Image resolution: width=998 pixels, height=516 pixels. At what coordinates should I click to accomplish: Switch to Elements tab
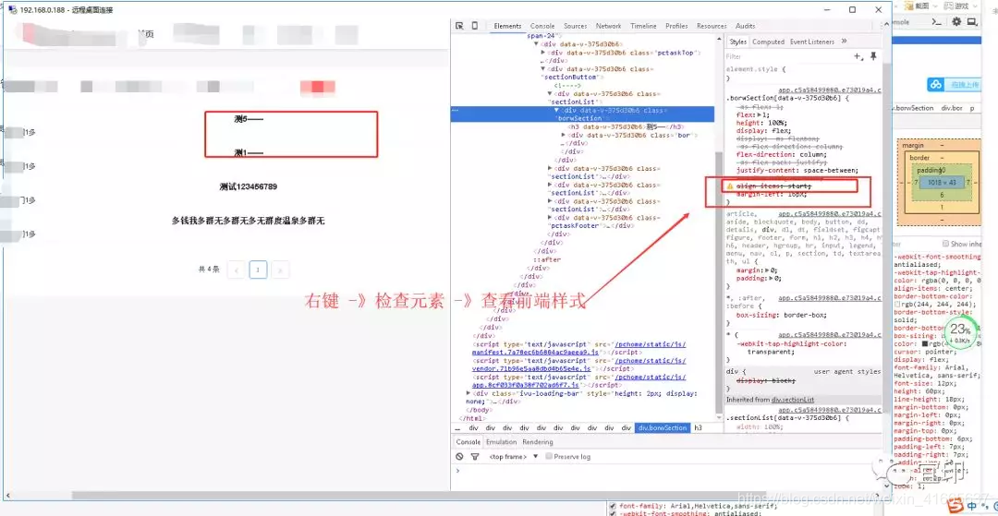(507, 26)
